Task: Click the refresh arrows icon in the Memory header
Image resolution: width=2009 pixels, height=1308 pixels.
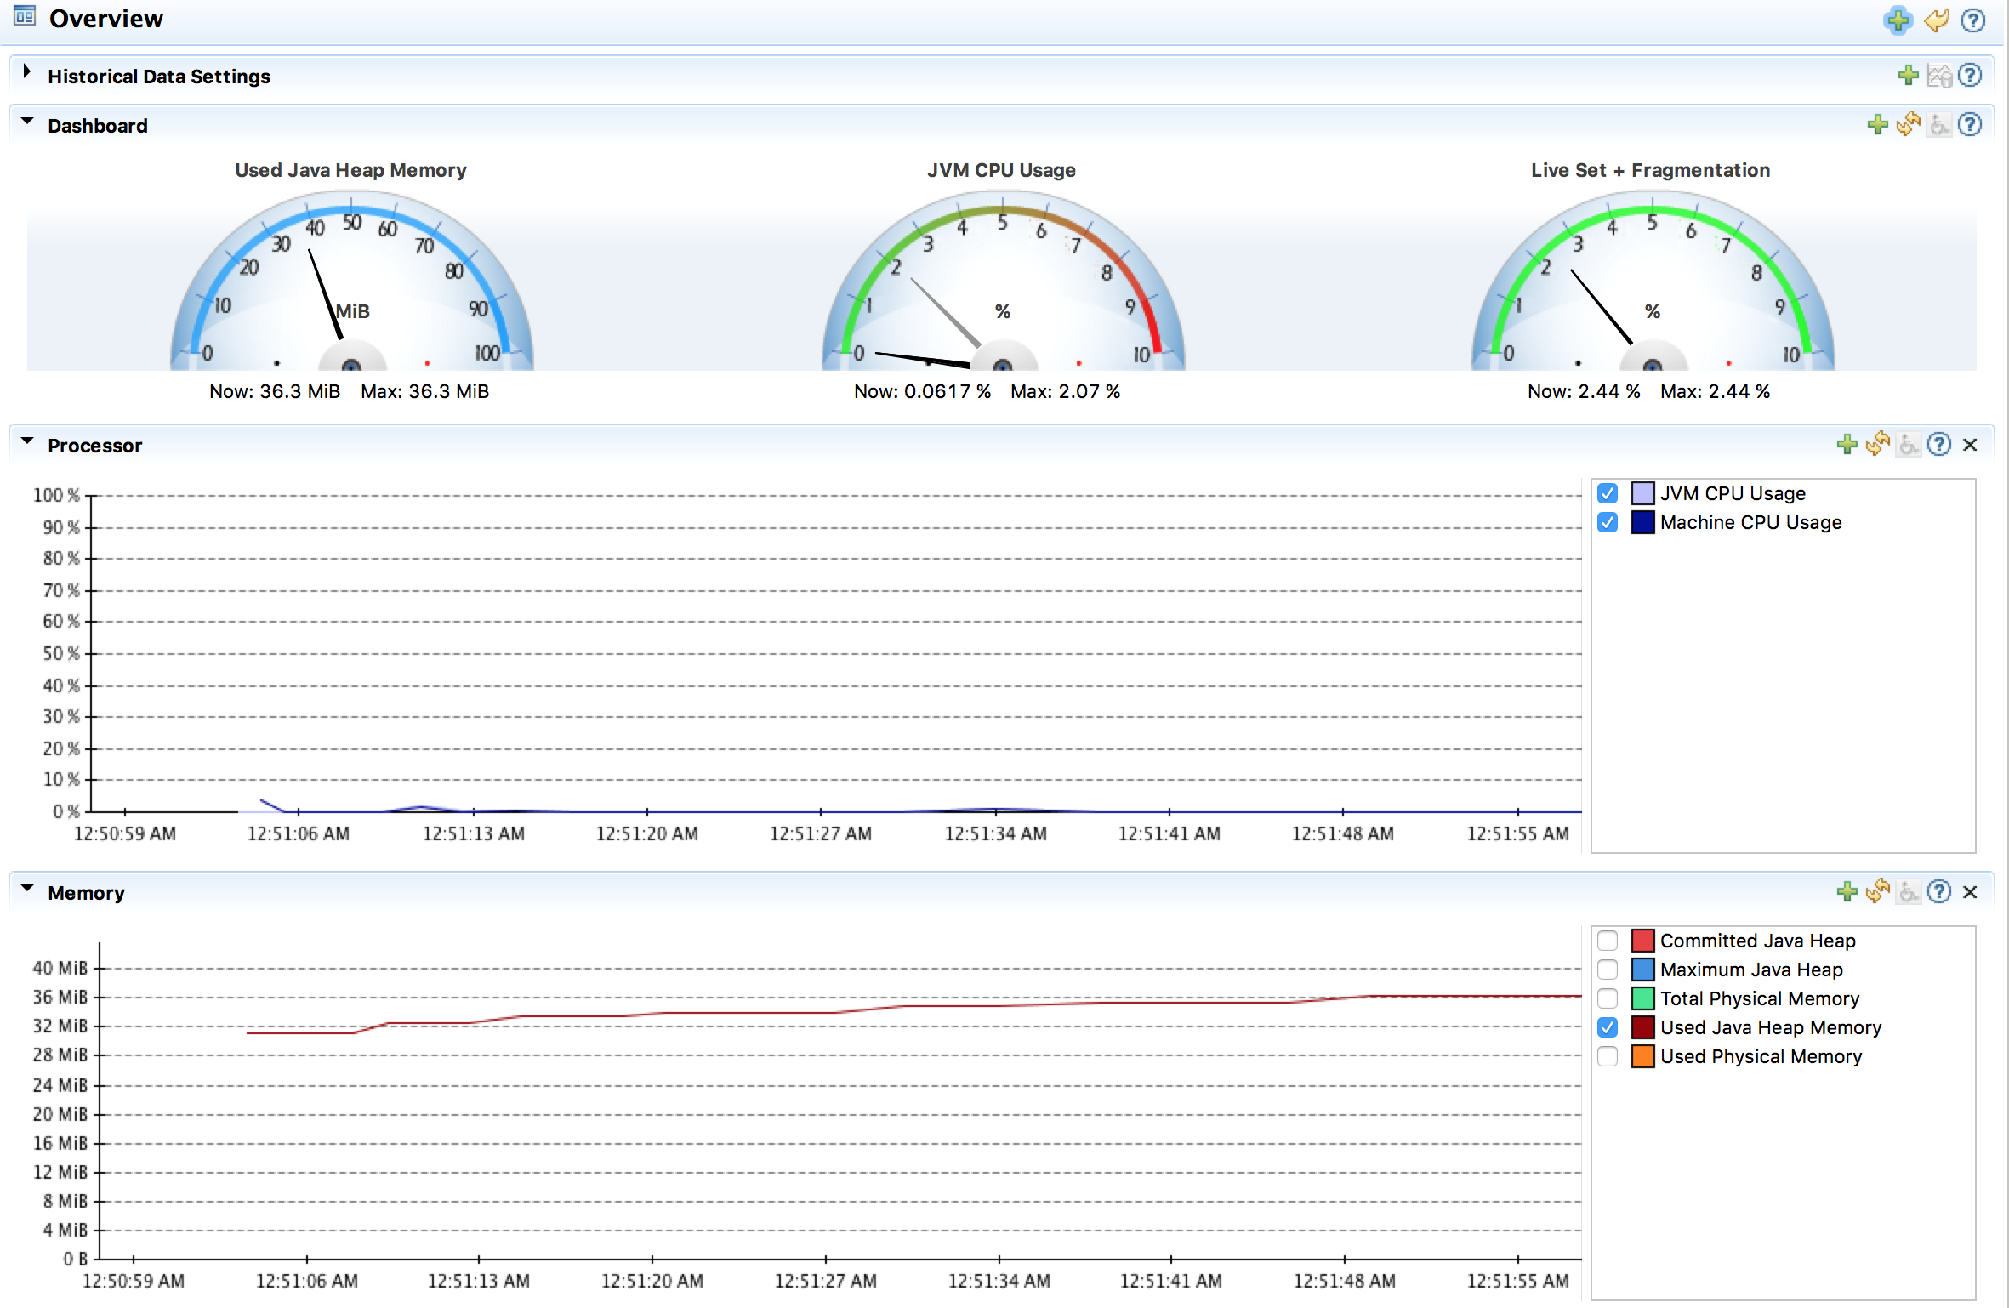Action: [x=1877, y=891]
